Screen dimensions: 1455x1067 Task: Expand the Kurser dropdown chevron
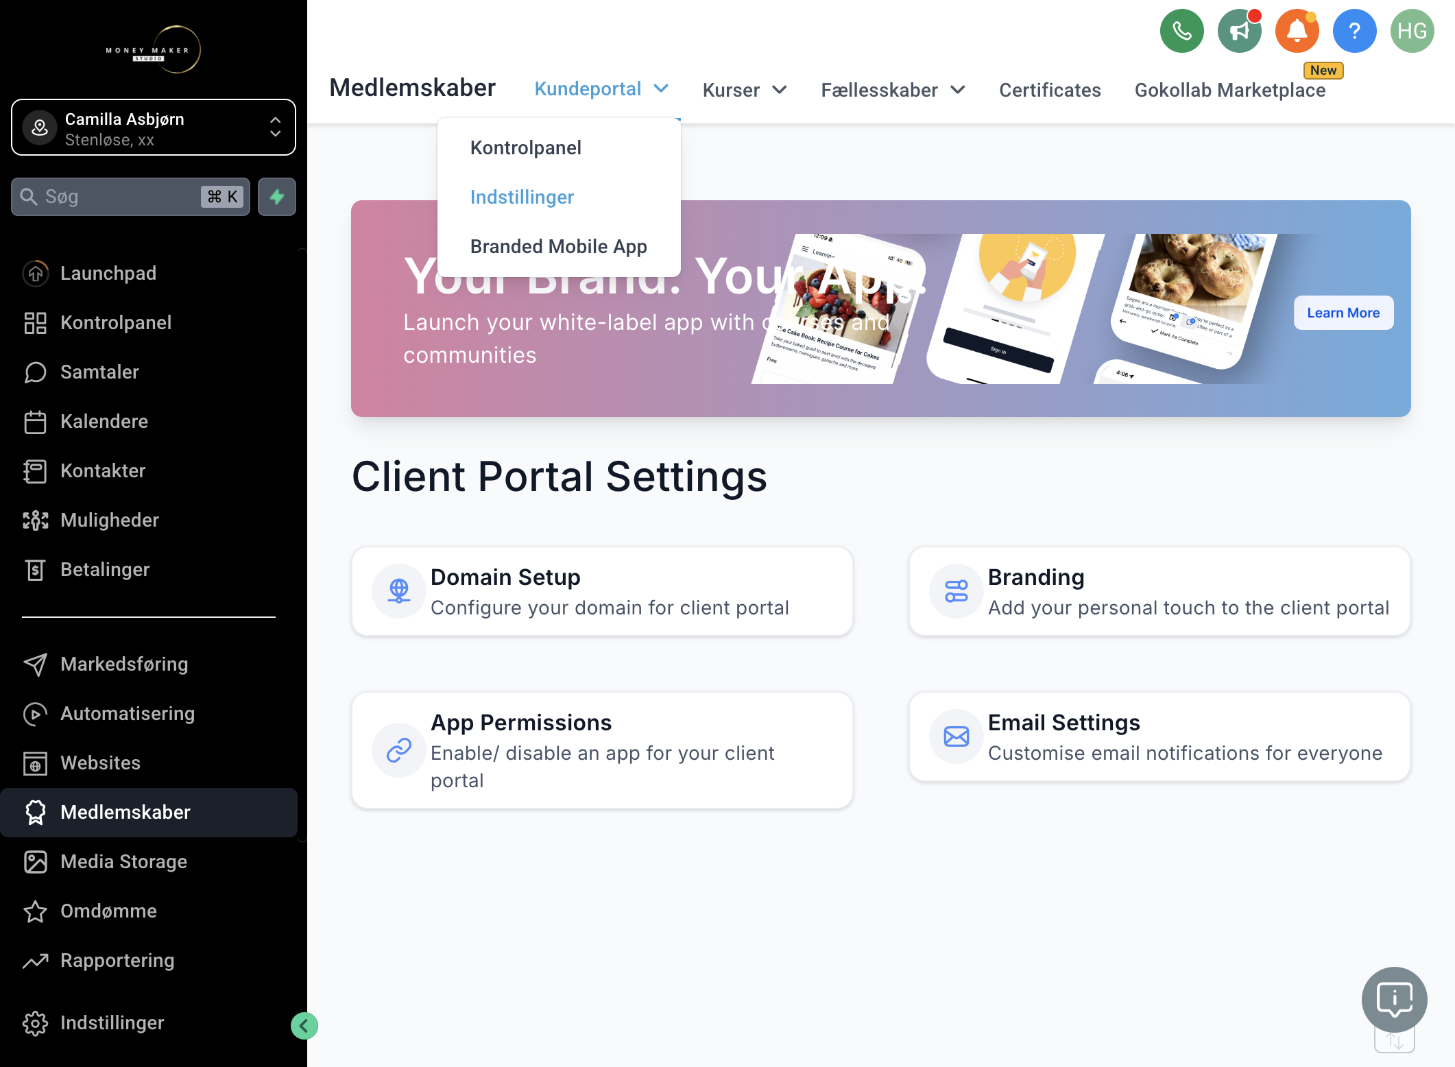tap(780, 90)
